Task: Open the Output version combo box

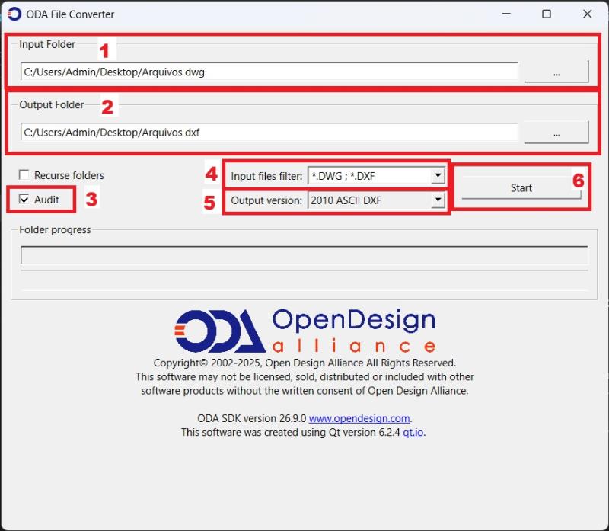Action: click(x=369, y=201)
